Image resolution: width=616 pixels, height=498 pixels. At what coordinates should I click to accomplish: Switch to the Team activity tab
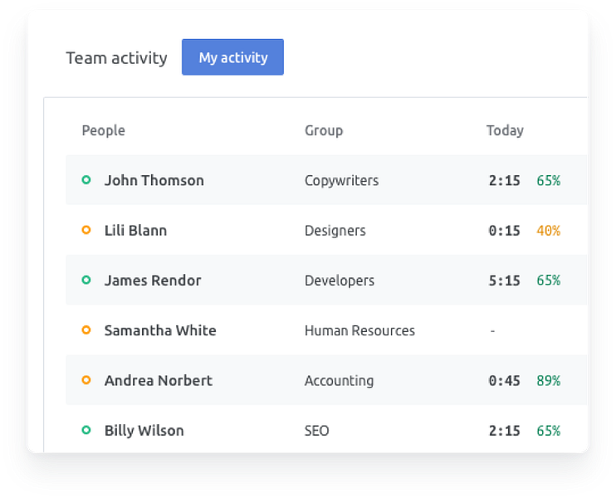coord(116,58)
